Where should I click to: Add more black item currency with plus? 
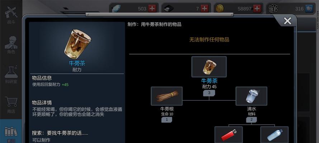[205, 9]
